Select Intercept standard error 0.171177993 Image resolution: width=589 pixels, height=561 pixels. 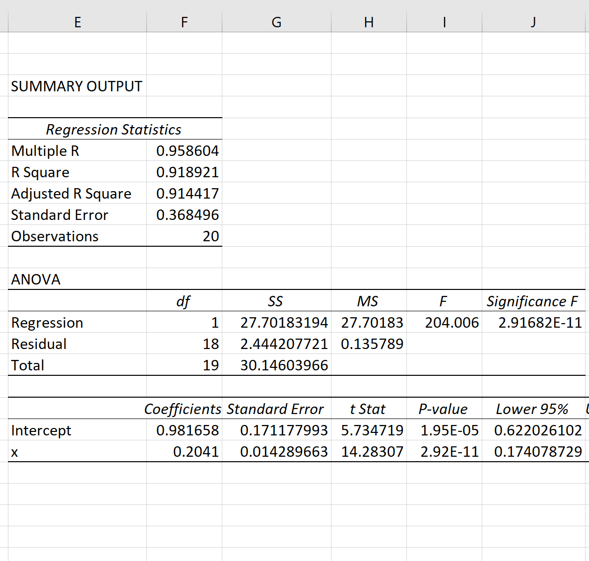[x=276, y=430]
